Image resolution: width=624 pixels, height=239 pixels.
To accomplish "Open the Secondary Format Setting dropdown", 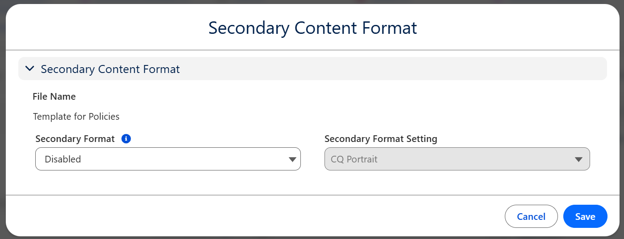I will pos(457,159).
